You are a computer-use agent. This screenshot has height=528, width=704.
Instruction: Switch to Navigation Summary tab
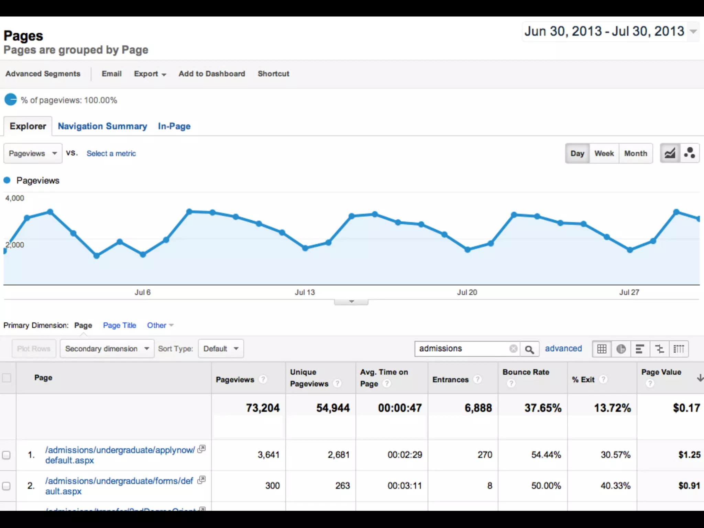102,126
